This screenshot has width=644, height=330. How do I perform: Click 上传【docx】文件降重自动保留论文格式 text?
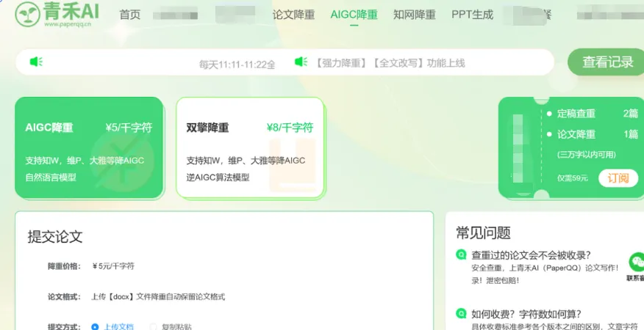coord(158,297)
